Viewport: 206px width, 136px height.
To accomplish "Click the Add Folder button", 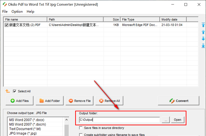I will pyautogui.click(x=49, y=101).
